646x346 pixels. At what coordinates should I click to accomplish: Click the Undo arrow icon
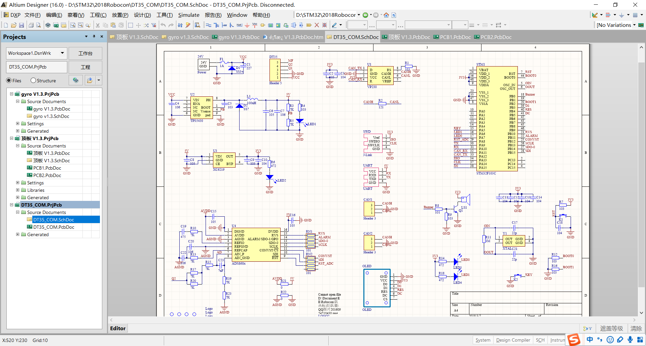(163, 25)
